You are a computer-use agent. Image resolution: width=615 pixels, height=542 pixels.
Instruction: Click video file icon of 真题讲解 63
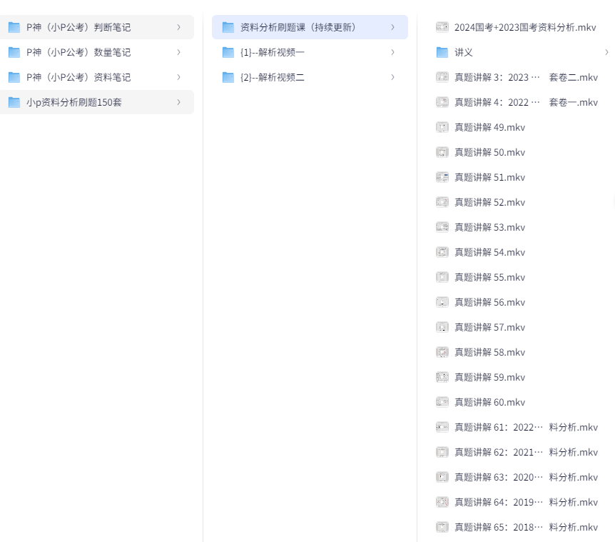tap(442, 477)
